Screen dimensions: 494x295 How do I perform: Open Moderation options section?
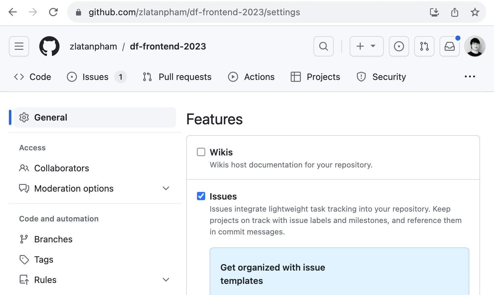click(95, 188)
